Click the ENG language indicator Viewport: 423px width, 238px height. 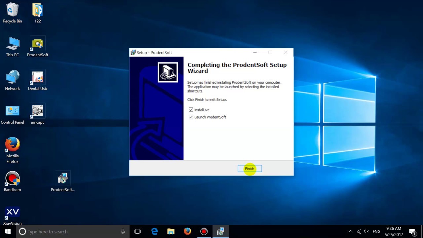[x=376, y=232]
